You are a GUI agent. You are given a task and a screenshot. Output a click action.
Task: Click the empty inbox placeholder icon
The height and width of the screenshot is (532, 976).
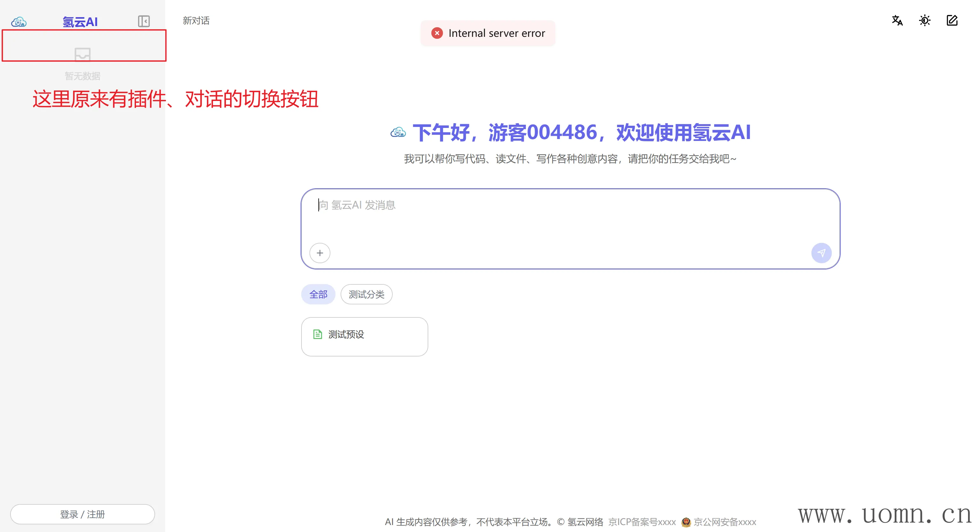82,55
